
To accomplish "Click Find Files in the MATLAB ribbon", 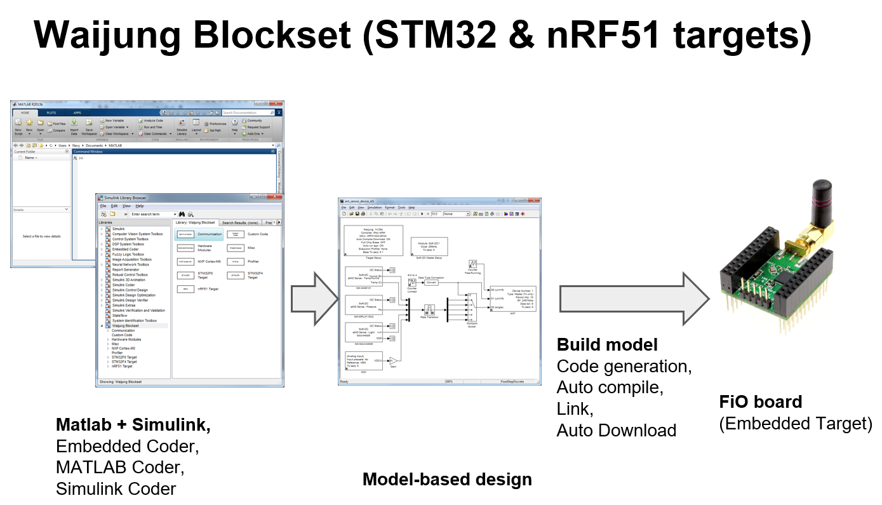I will (57, 124).
